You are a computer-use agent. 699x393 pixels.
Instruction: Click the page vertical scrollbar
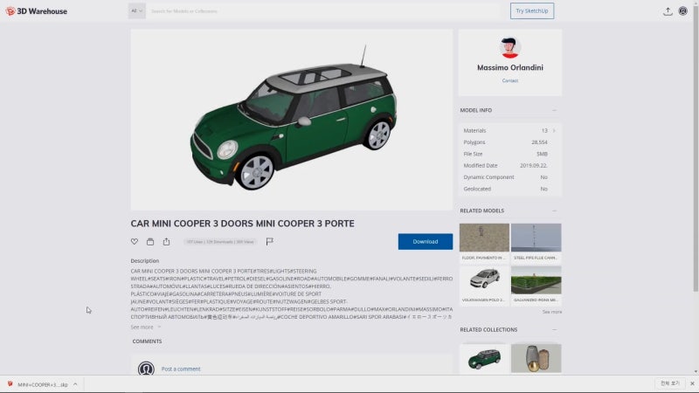696,151
